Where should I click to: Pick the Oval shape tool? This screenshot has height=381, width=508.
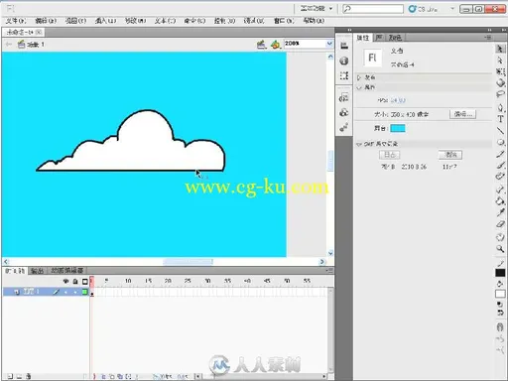500,142
